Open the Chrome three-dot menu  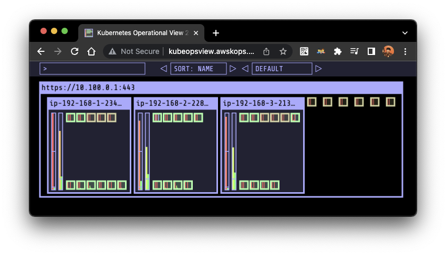(x=405, y=51)
